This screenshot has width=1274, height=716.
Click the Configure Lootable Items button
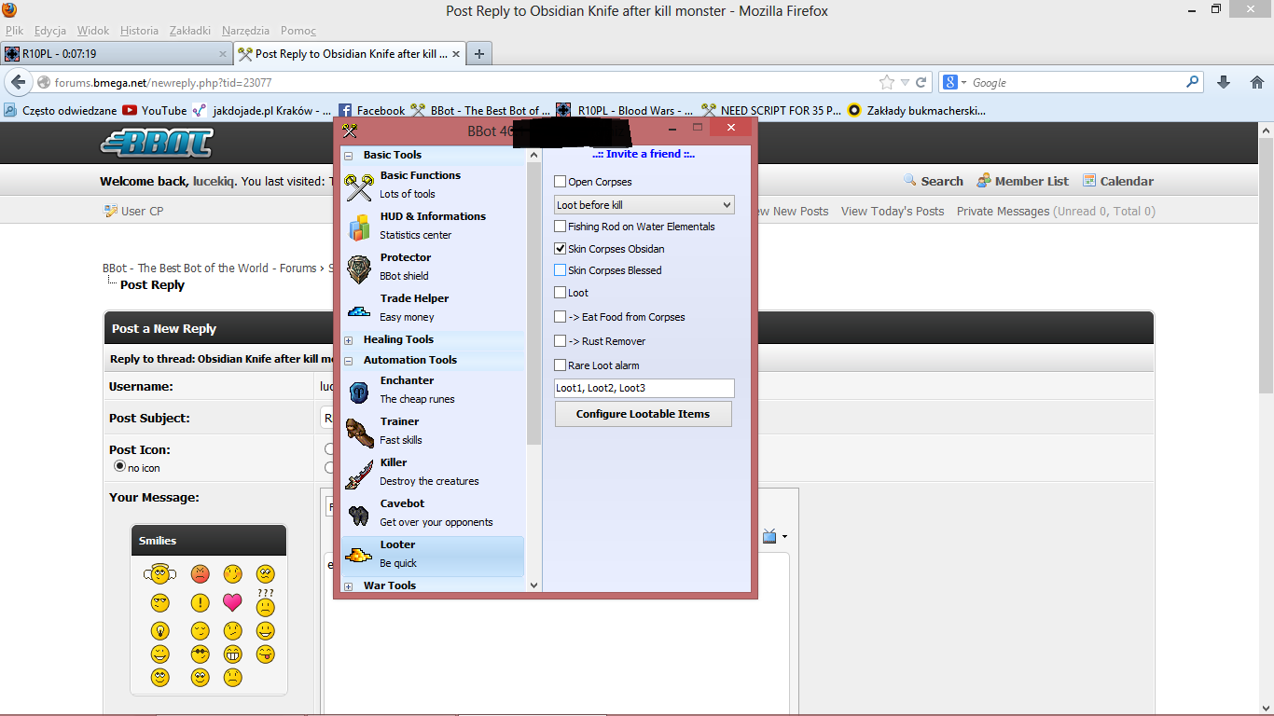(x=643, y=414)
